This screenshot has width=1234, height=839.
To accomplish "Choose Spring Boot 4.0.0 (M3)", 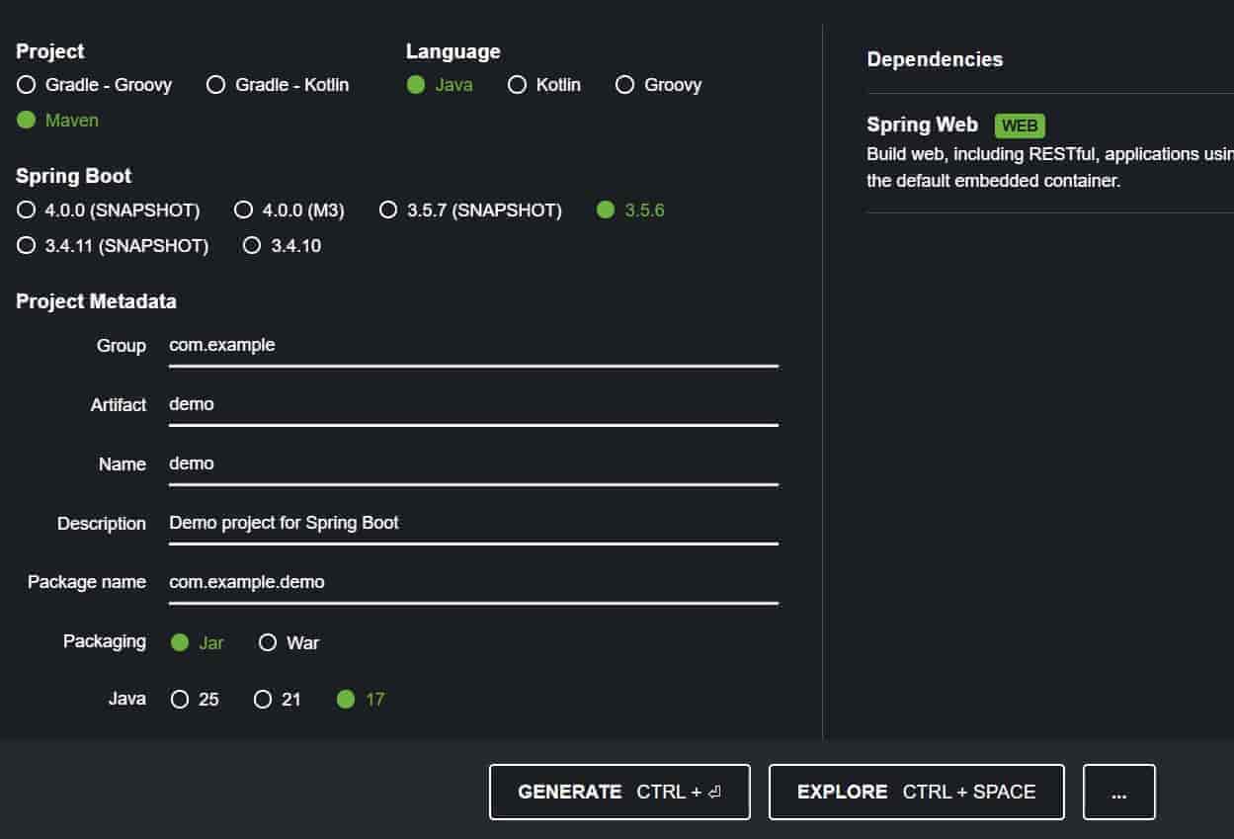I will (x=243, y=210).
